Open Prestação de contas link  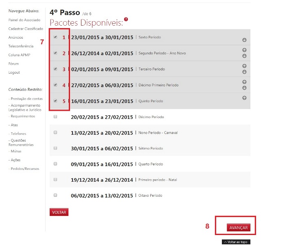click(x=25, y=99)
